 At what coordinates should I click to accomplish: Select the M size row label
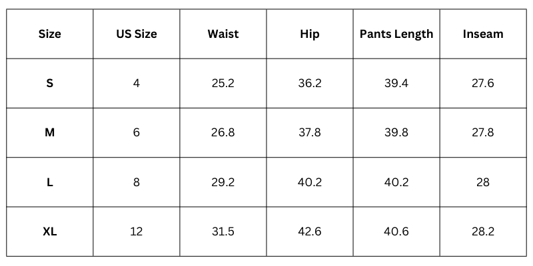click(x=49, y=132)
